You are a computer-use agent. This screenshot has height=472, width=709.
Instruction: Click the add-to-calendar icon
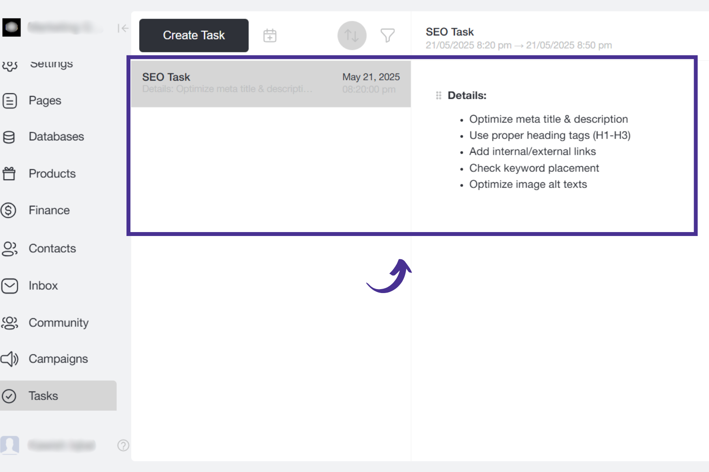(x=270, y=35)
